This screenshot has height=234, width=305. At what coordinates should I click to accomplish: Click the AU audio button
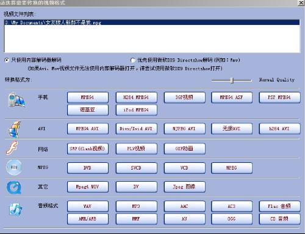click(x=184, y=219)
